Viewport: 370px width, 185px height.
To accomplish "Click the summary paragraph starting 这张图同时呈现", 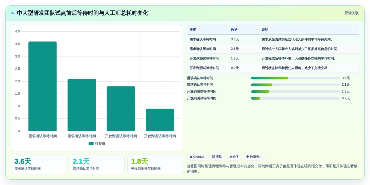I will (272, 169).
